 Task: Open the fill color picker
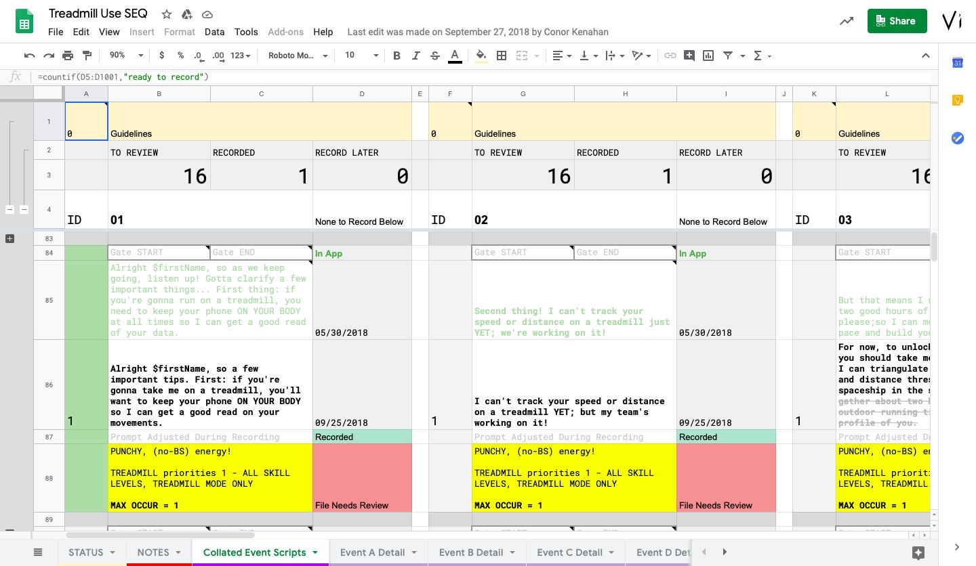(481, 56)
